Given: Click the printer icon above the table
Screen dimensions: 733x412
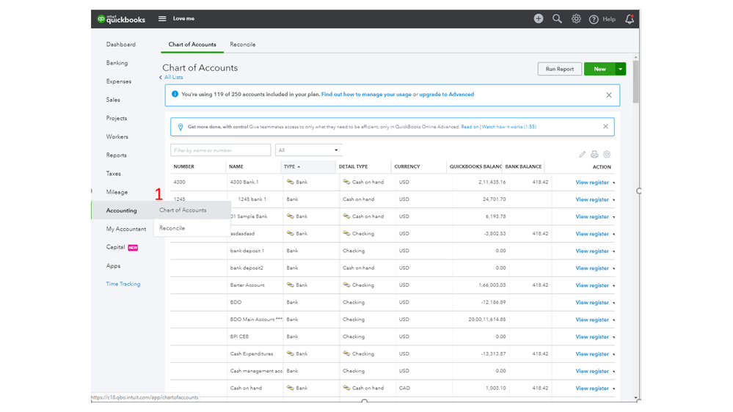Looking at the screenshot, I should (594, 155).
